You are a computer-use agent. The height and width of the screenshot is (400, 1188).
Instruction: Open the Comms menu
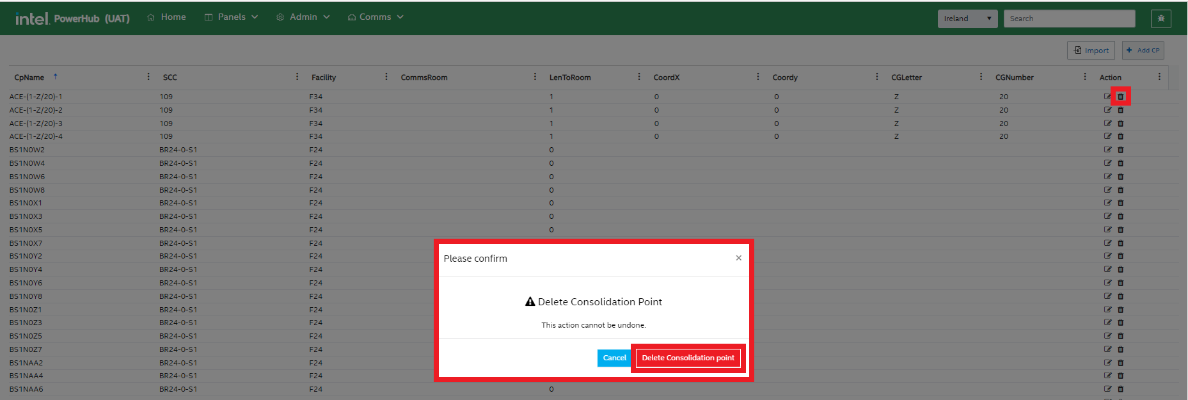pyautogui.click(x=376, y=17)
